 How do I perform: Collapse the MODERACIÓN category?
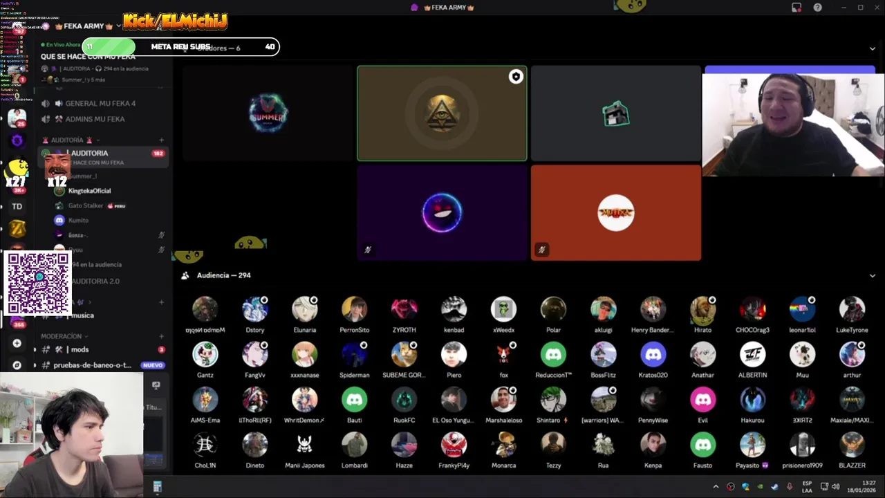click(x=65, y=336)
